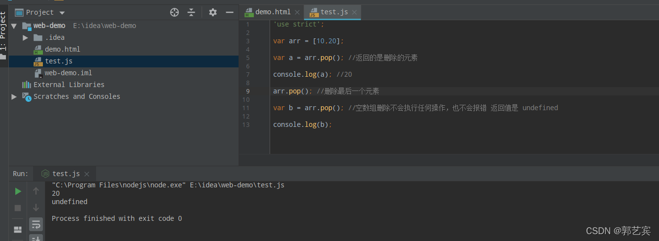This screenshot has height=241, width=659.
Task: Click up-arrow previous stack frame icon
Action: pos(36,191)
